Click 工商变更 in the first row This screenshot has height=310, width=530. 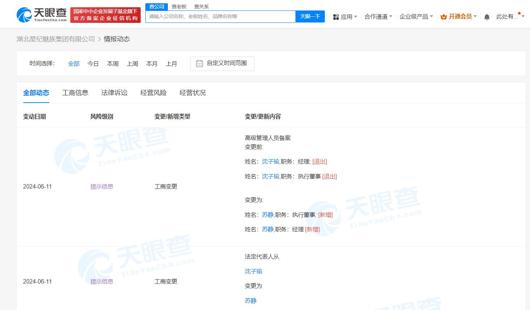click(166, 186)
